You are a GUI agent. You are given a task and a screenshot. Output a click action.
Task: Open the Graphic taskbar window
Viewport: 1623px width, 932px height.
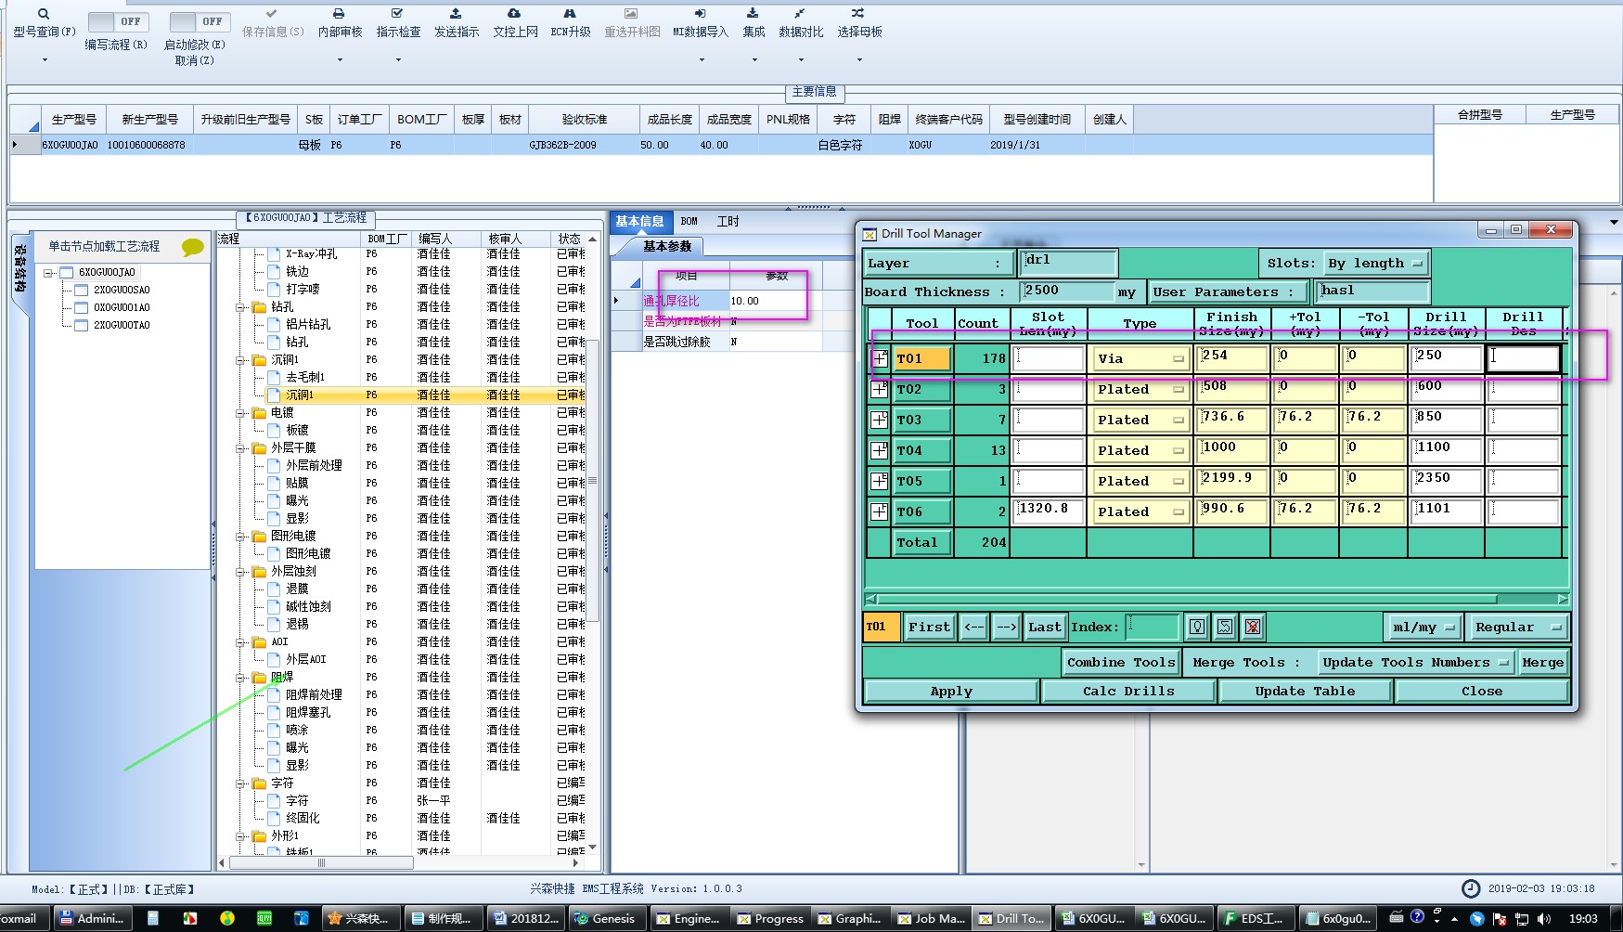(850, 918)
